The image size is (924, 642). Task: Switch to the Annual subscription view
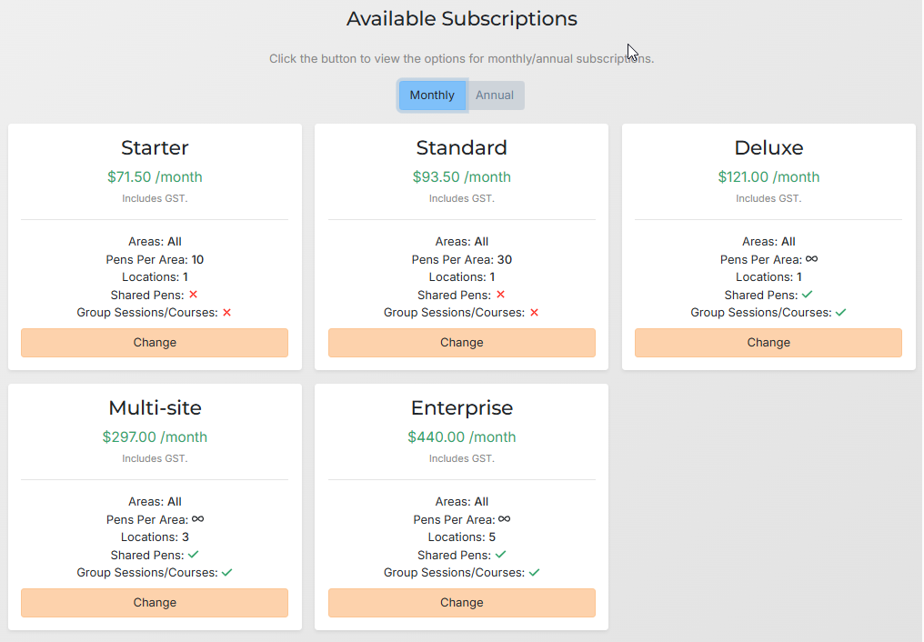pos(496,95)
